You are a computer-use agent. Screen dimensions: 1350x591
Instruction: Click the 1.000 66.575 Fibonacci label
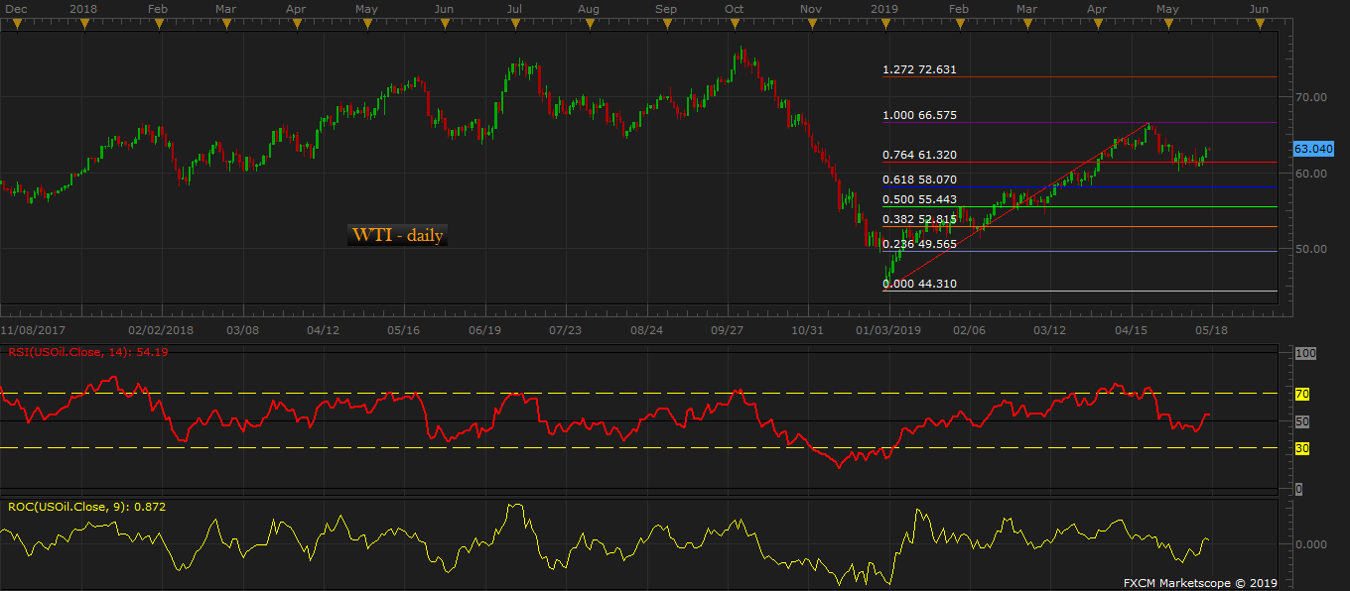point(919,115)
